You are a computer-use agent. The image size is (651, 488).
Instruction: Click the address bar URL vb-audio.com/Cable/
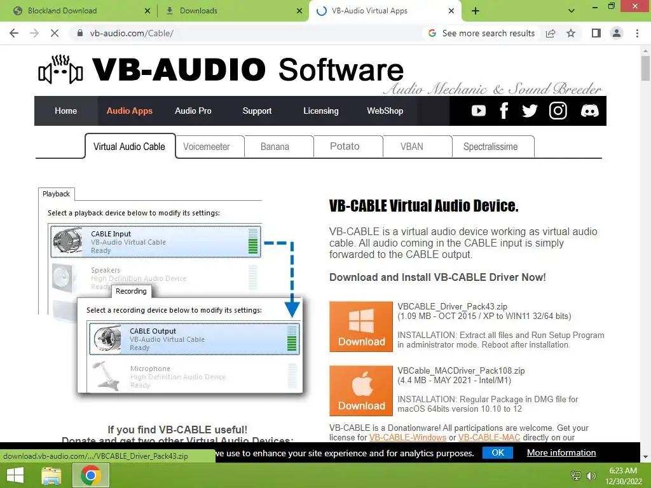tap(132, 33)
